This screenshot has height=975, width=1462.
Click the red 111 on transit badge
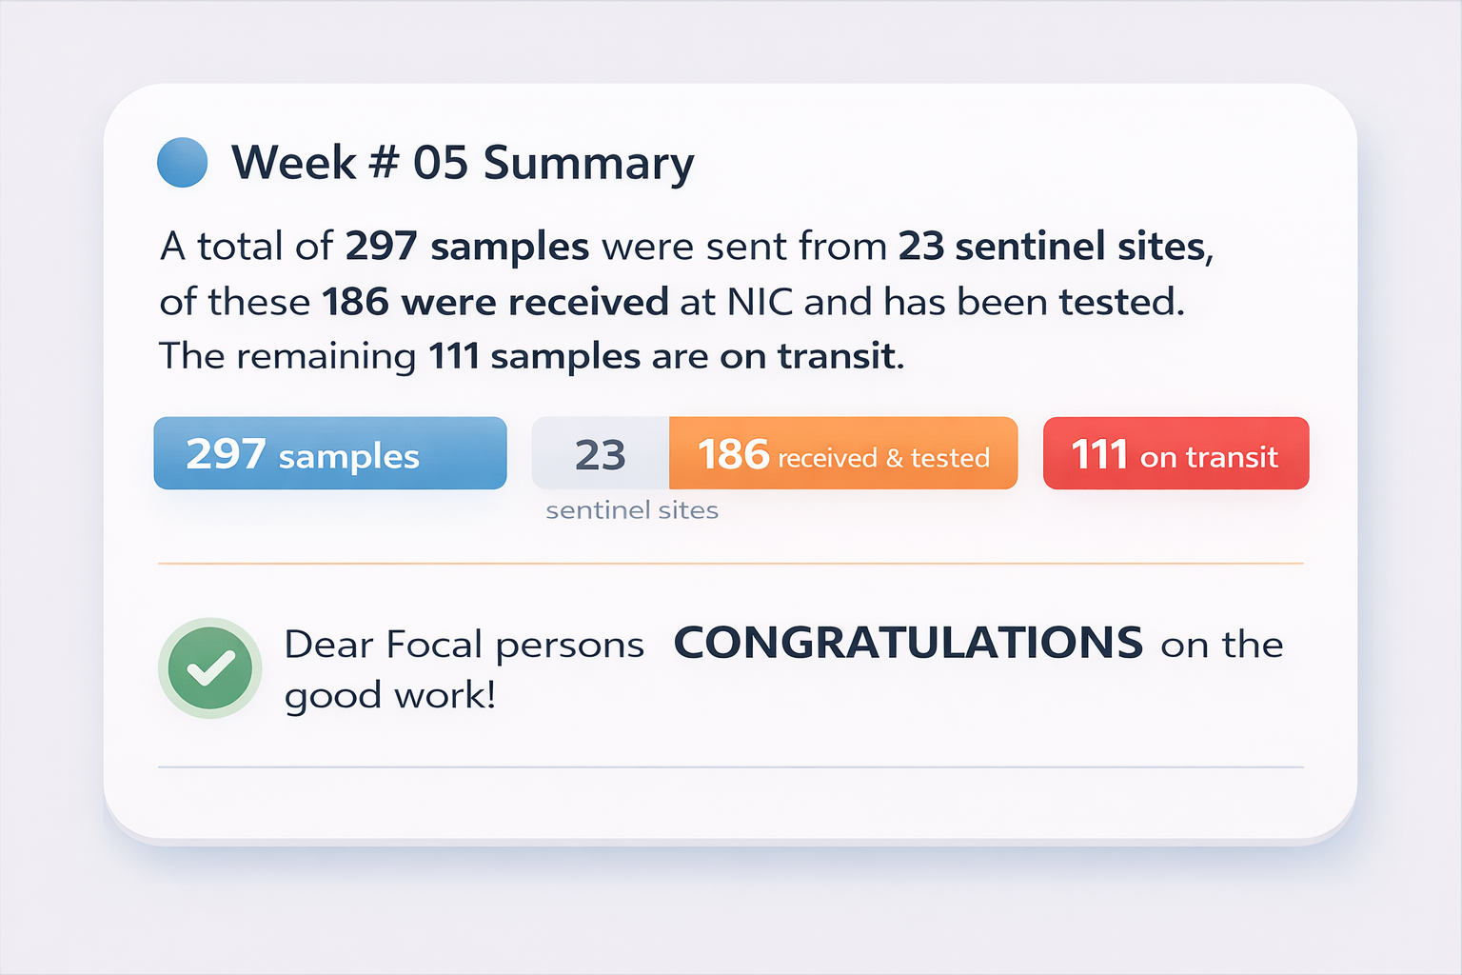1176,453
